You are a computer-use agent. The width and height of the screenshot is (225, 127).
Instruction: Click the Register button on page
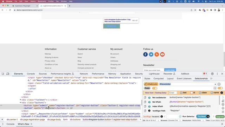112,26
